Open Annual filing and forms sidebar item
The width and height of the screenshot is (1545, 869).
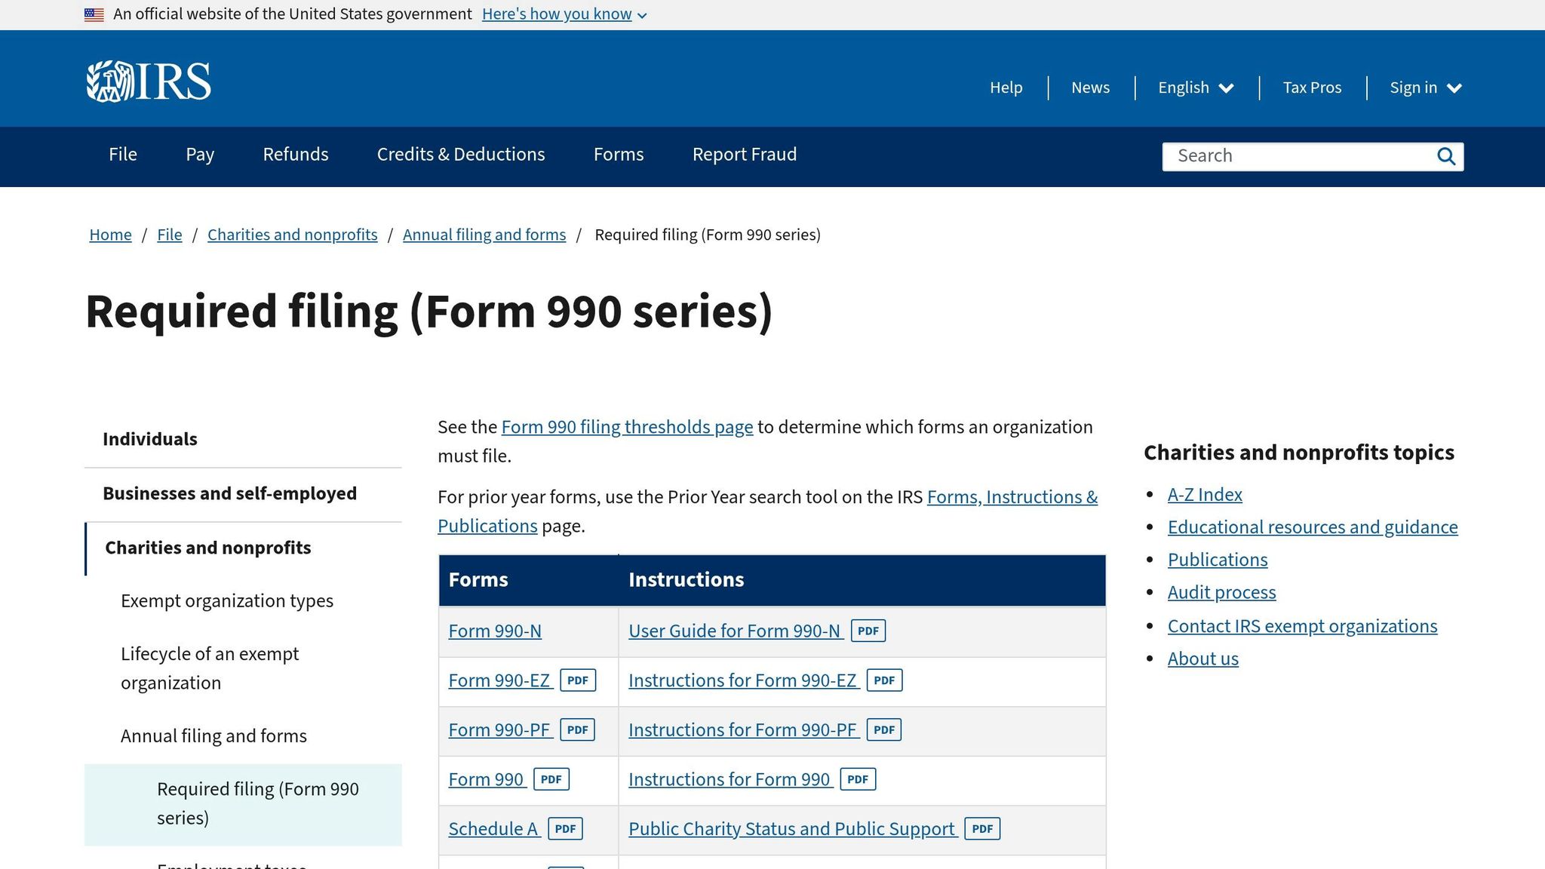[213, 736]
